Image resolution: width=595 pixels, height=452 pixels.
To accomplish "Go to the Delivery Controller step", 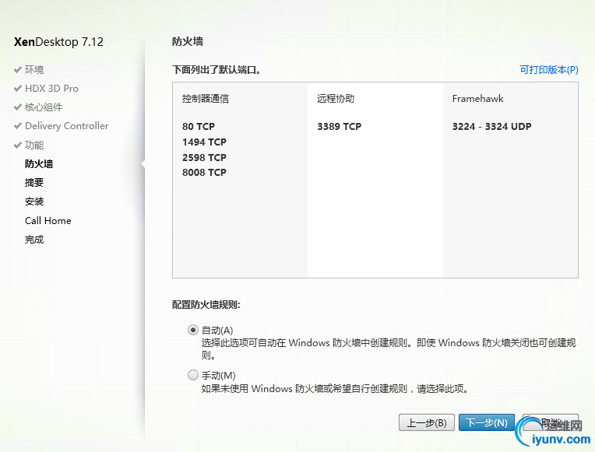I will [67, 126].
